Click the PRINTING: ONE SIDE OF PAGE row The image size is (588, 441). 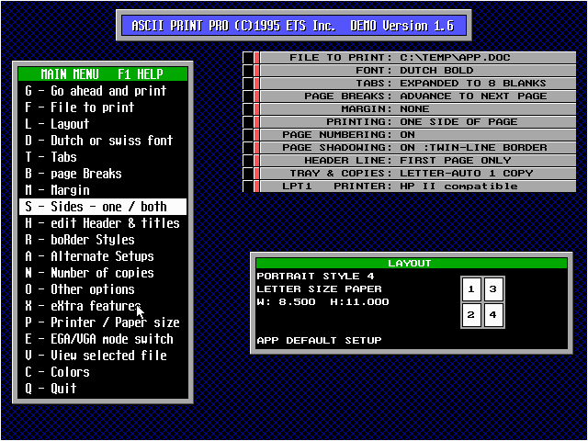click(418, 122)
